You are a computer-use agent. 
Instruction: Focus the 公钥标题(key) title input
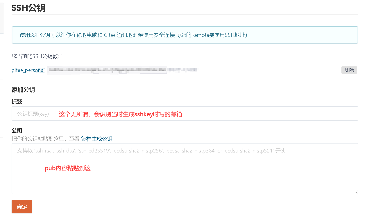pyautogui.click(x=185, y=114)
